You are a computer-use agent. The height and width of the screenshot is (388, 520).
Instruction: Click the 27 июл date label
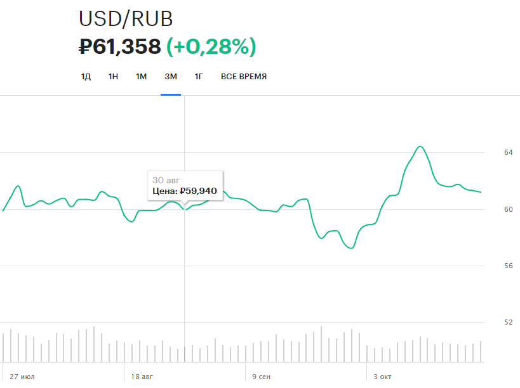(22, 377)
